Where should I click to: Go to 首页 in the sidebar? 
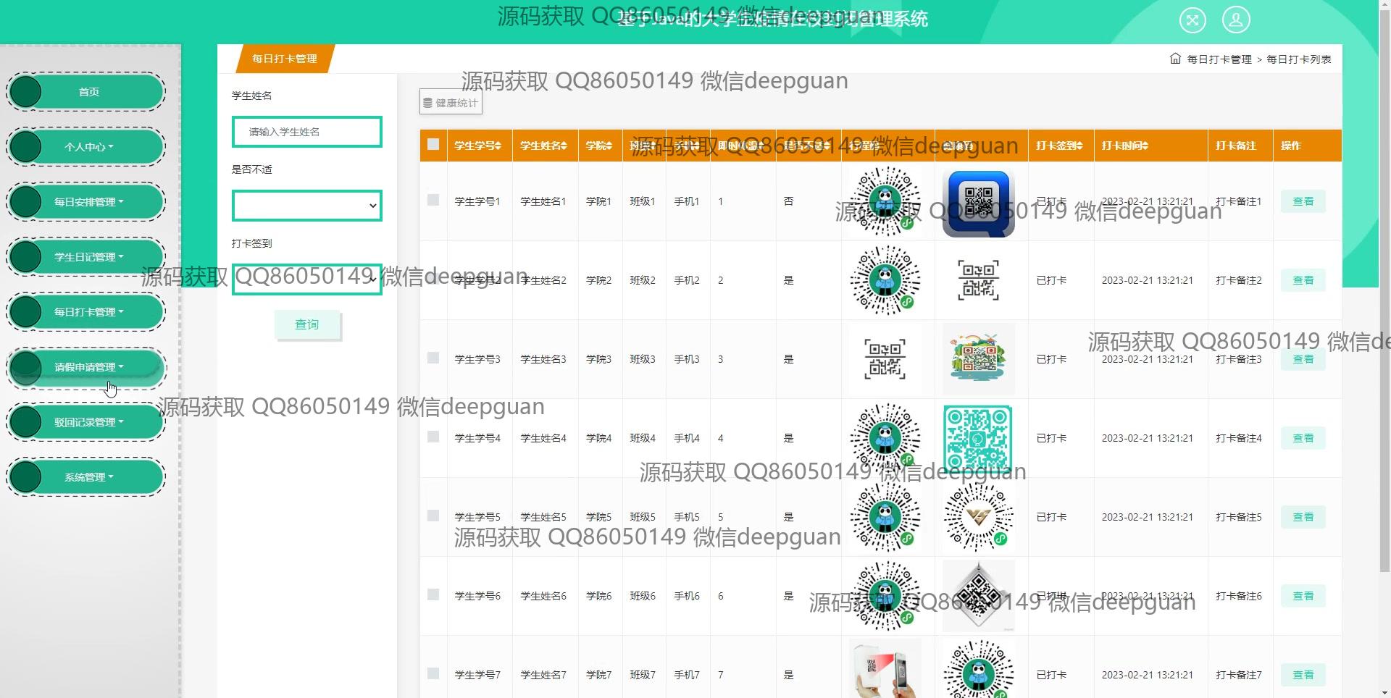coord(88,92)
